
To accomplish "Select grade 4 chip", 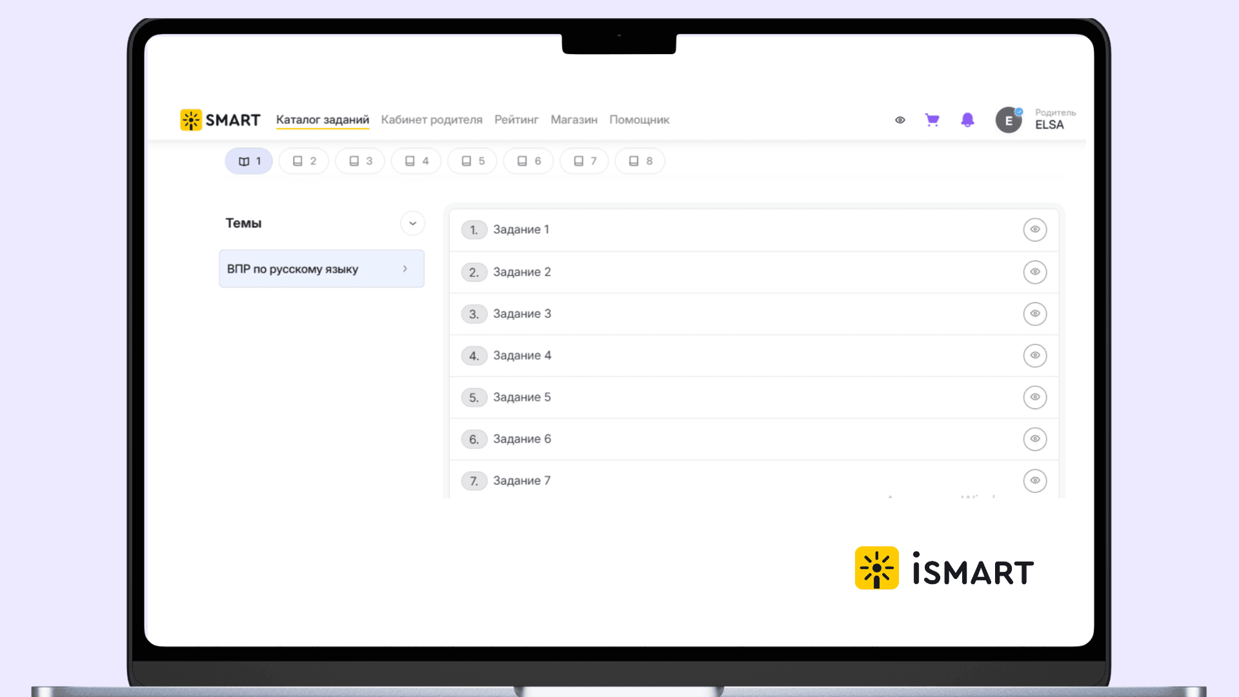I will 416,161.
